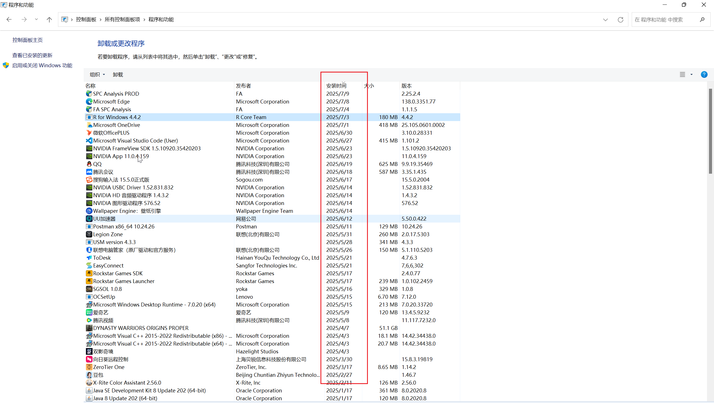Viewport: 714px width, 403px height.
Task: Select the FA SPC Analysis row
Action: (x=272, y=109)
